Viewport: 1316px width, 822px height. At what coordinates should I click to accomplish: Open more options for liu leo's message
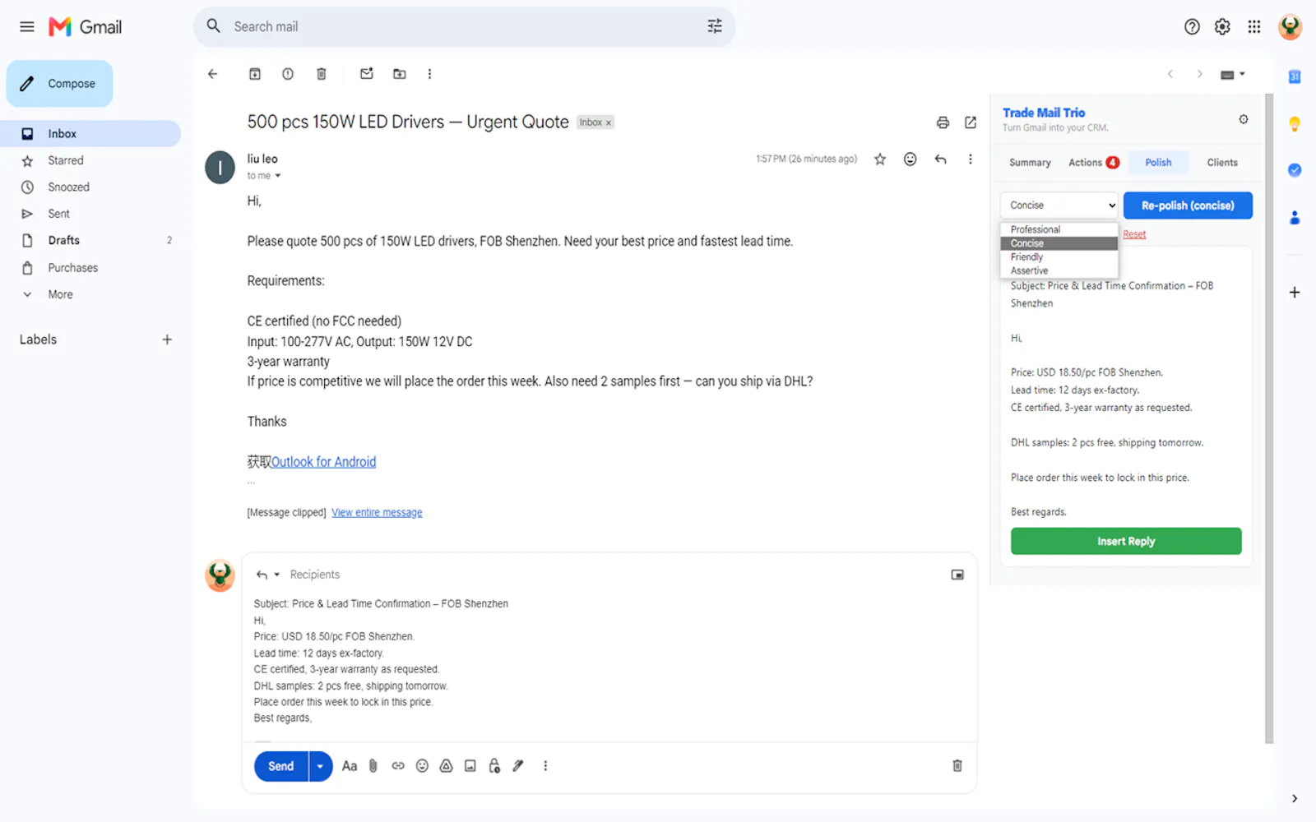click(x=971, y=159)
